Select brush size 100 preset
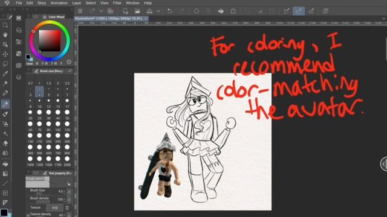Viewport: 387px width, 217px height. click(58, 127)
